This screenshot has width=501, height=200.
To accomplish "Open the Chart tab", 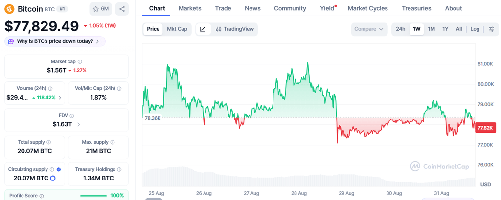I will pos(156,9).
